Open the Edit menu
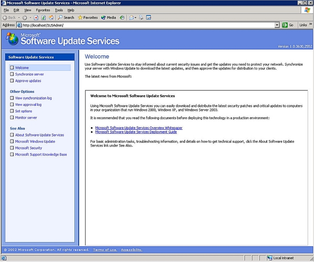Screen dimensions: 314x262 (16, 10)
